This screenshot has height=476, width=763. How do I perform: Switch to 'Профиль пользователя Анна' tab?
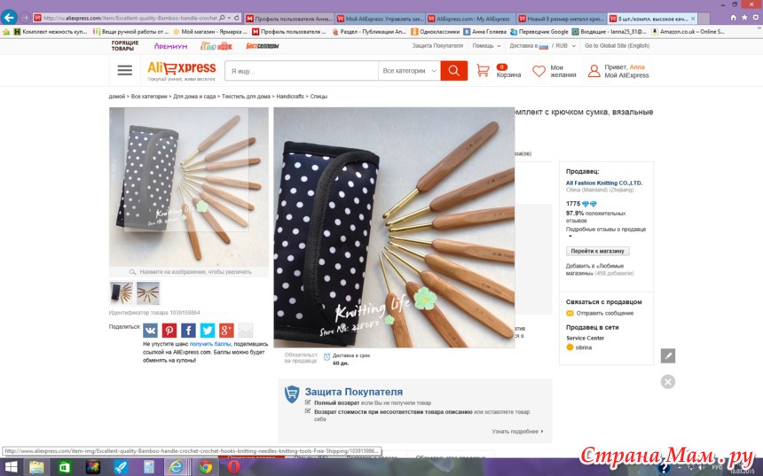[x=289, y=19]
